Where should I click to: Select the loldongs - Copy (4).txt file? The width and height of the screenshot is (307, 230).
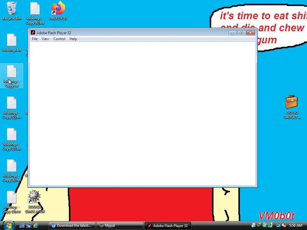[12, 170]
